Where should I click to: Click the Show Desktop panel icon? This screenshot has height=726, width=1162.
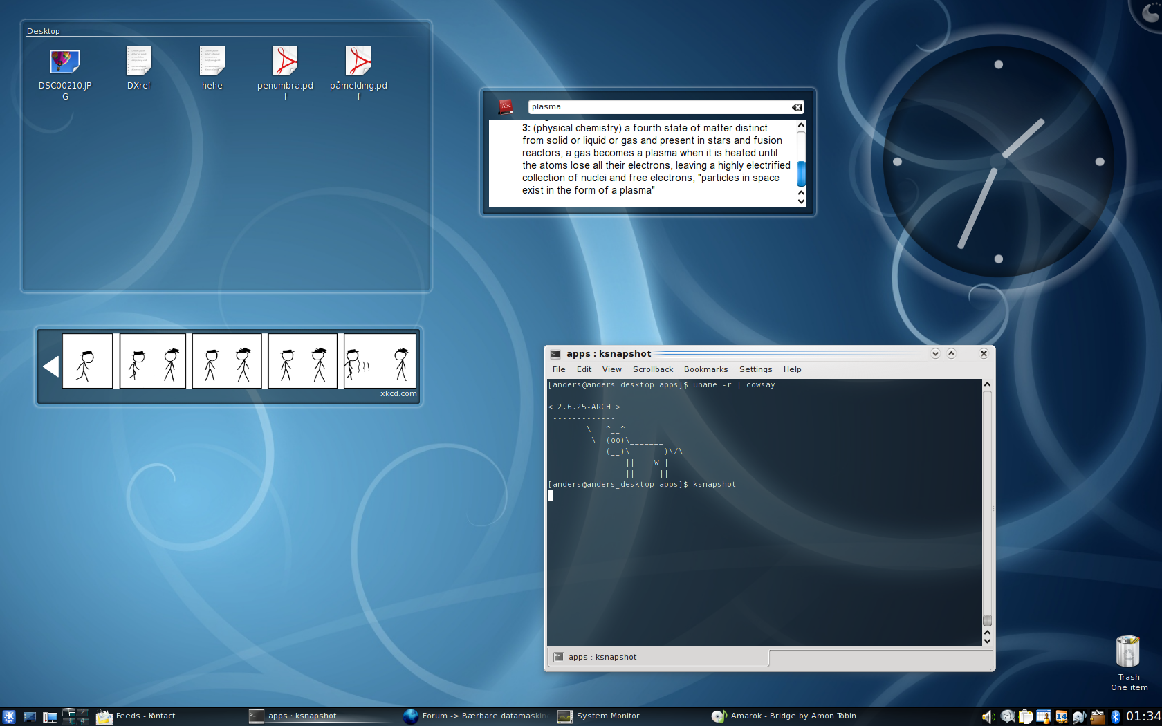30,716
